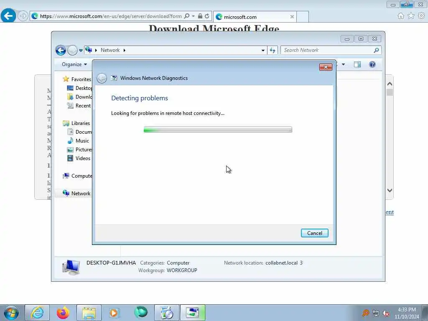This screenshot has width=428, height=321.
Task: Select Network in the navigation pane
Action: coord(76,193)
